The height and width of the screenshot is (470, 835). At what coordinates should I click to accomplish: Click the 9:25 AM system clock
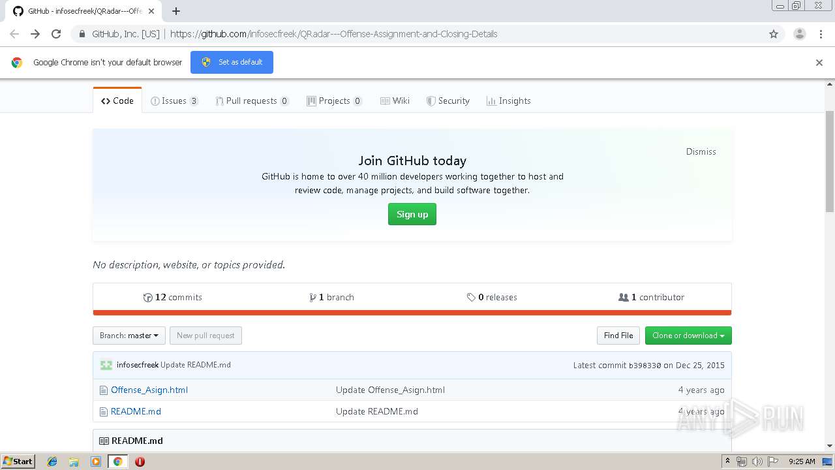[x=802, y=462]
